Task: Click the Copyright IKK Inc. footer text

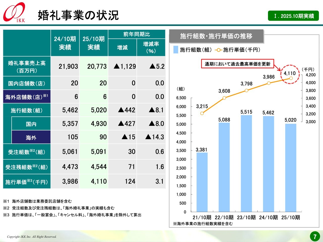Action: (x=32, y=237)
